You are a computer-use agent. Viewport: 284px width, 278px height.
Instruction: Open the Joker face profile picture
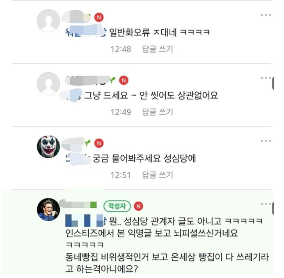(x=48, y=146)
